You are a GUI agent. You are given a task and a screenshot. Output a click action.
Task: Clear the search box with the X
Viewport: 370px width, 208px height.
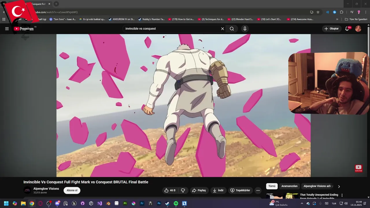(x=223, y=29)
